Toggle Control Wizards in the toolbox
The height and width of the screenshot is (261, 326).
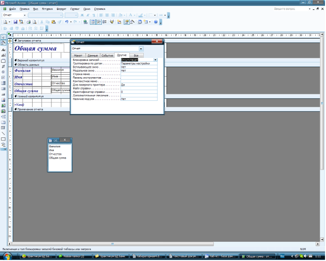3,43
